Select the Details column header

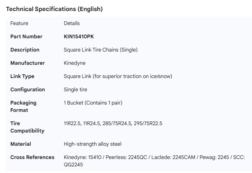(71, 23)
